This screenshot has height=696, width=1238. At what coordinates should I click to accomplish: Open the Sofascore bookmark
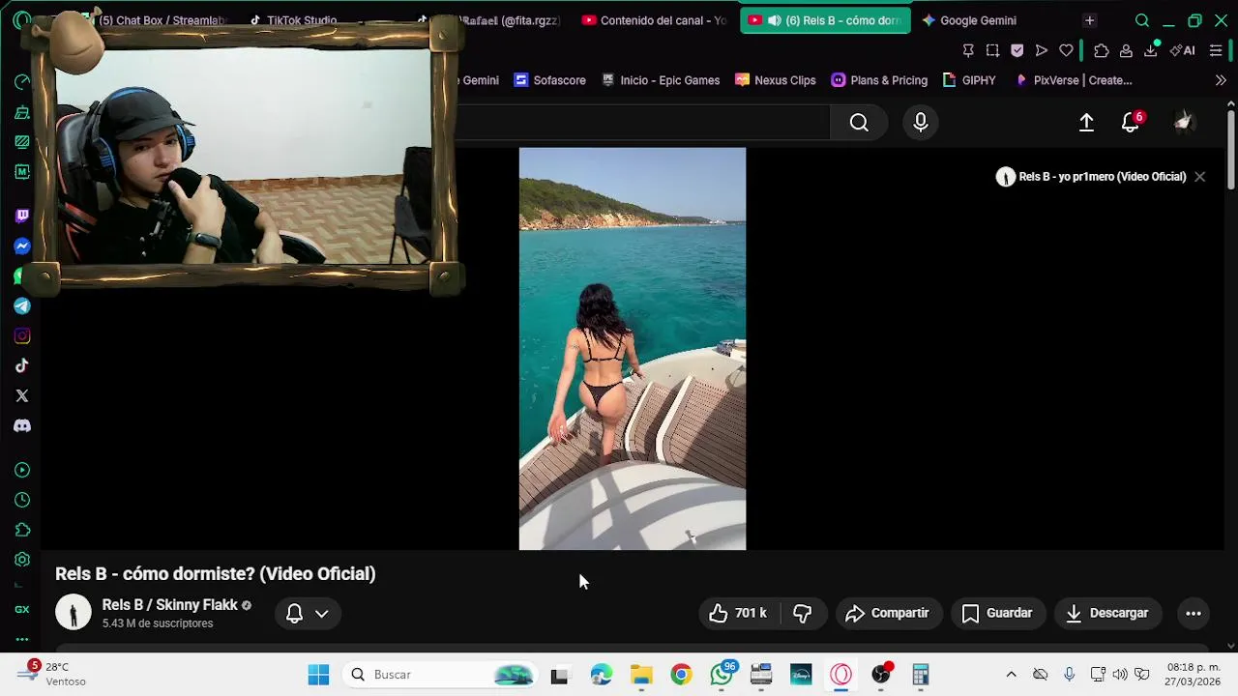pos(550,80)
